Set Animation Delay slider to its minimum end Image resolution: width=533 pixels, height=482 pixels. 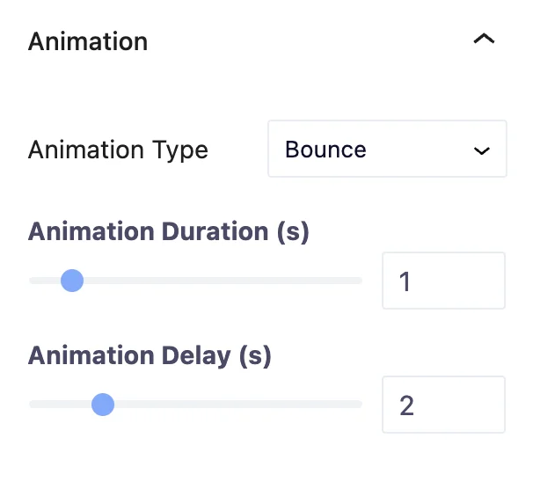point(31,405)
